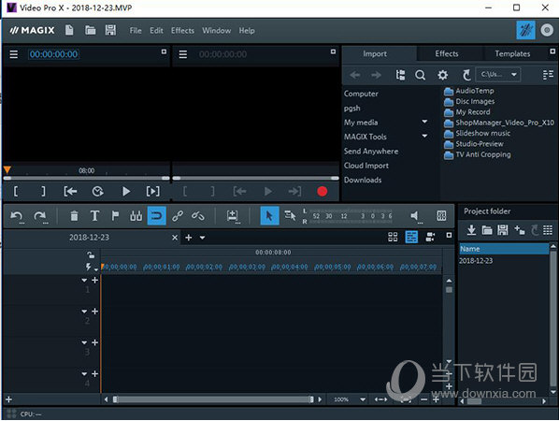Screen dimensions: 559x421
Task: Open the C:\Us... path dropdown
Action: point(498,75)
